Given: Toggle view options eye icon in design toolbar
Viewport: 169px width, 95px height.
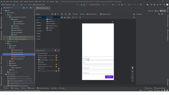Looking at the screenshot, I should (62, 17).
